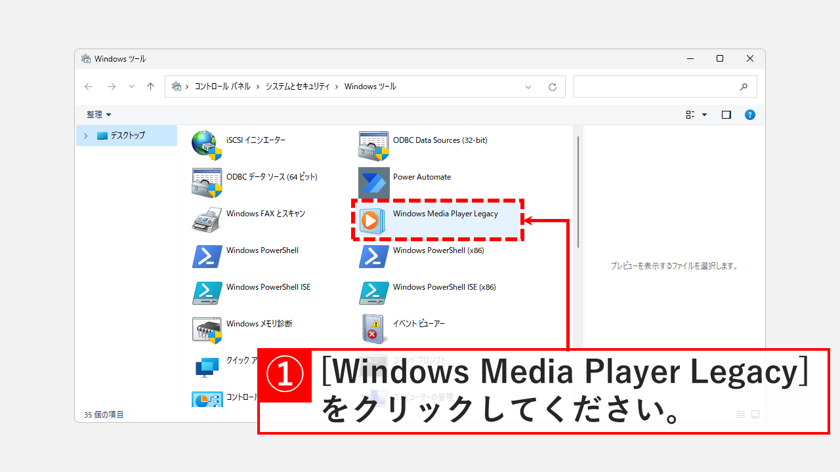Refresh the current folder view

pos(552,86)
